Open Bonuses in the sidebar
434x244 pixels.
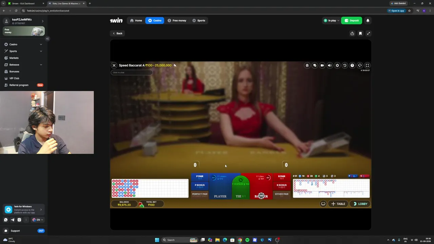tap(23, 72)
